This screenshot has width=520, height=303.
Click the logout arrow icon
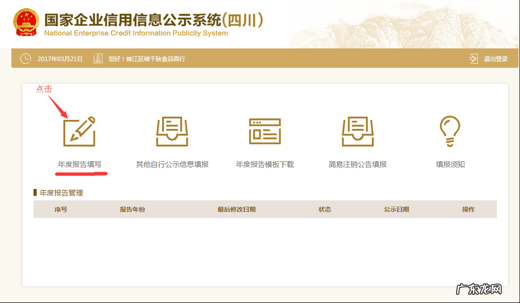(x=473, y=59)
